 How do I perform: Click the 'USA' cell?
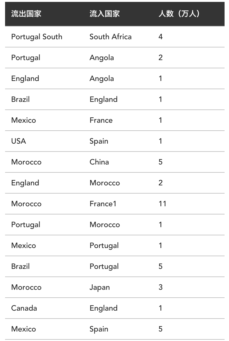[x=19, y=141]
